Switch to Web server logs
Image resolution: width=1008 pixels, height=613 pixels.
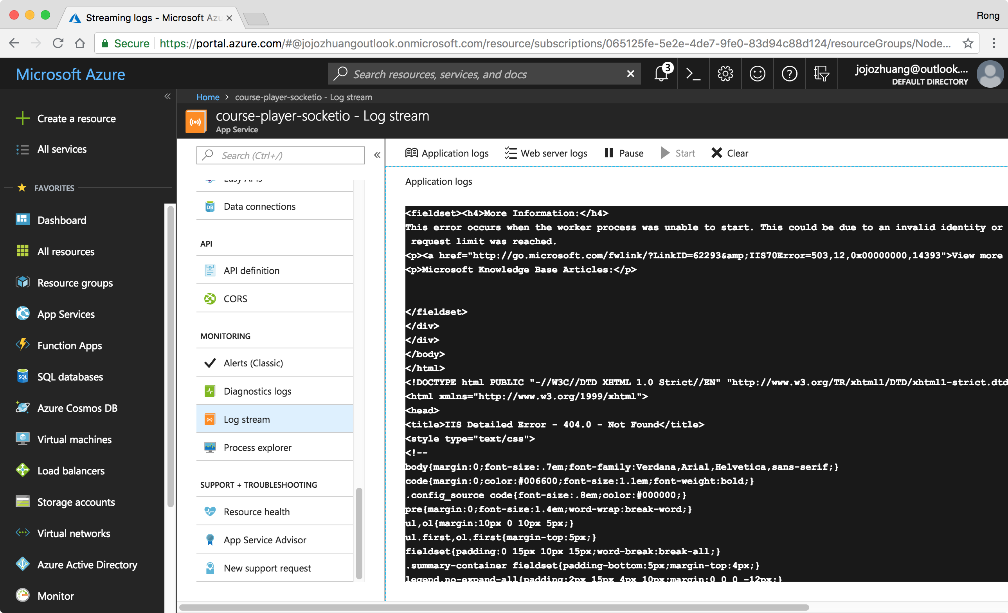point(546,153)
